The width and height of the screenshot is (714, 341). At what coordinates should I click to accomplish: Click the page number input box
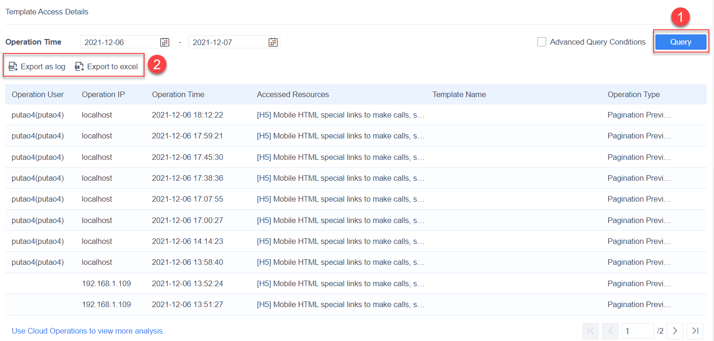(x=638, y=331)
